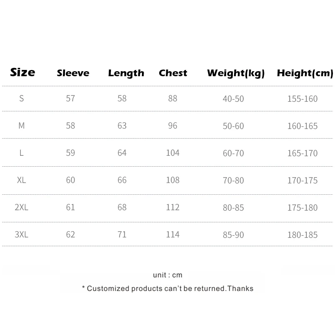Screen dimensions: 335x335
Task: Click the "unit : cm" note
Action: click(x=167, y=275)
